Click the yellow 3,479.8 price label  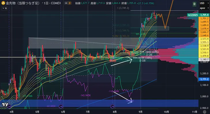click(204, 56)
